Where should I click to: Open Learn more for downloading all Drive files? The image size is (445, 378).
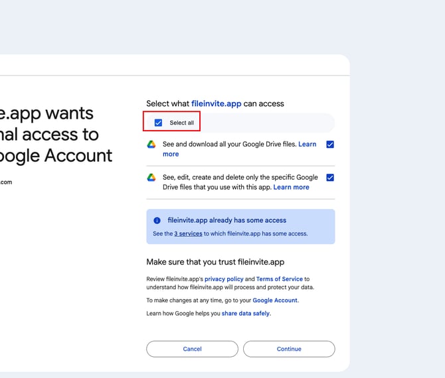point(171,154)
